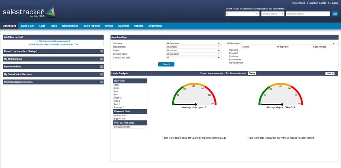Image resolution: width=341 pixels, height=168 pixels.
Task: Switch to the Sales Pipeline tab
Action: click(x=92, y=26)
